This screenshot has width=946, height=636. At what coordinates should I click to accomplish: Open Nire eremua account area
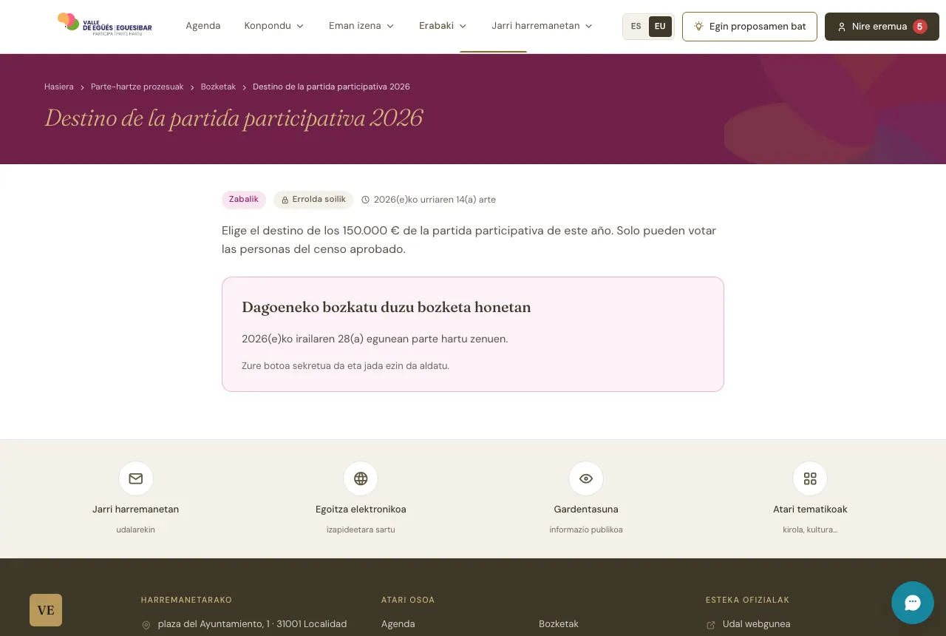[x=882, y=27]
